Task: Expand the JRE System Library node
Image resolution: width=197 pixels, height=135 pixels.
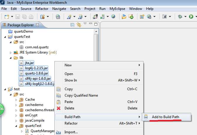Action: click(11, 53)
